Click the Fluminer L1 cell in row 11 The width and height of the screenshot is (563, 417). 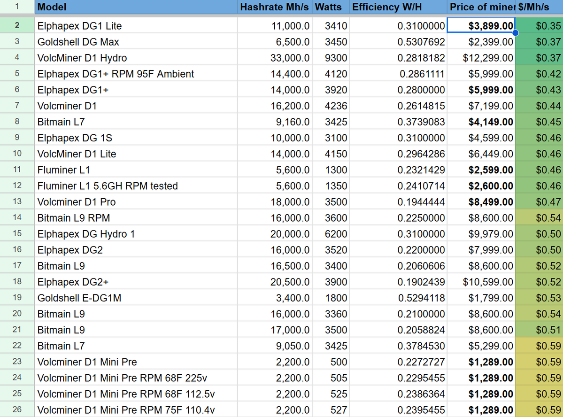[136, 170]
